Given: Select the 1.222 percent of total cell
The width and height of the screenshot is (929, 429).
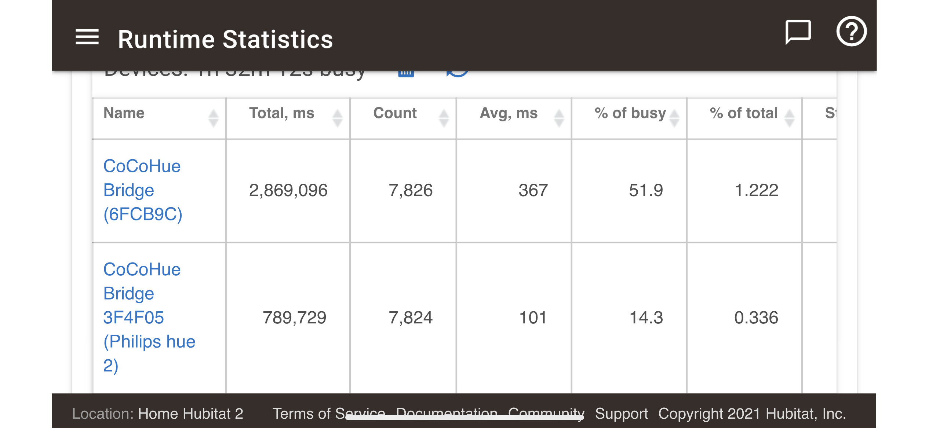Looking at the screenshot, I should (744, 191).
